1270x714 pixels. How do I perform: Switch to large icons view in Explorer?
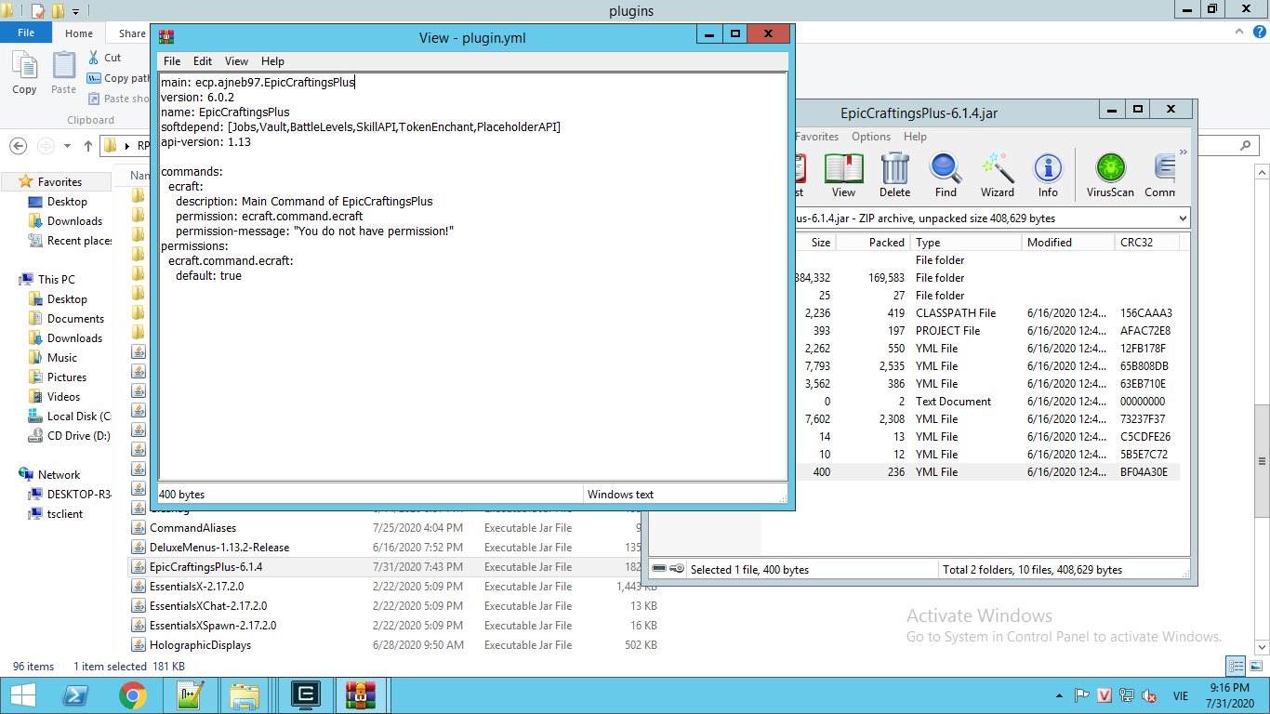pos(1254,666)
